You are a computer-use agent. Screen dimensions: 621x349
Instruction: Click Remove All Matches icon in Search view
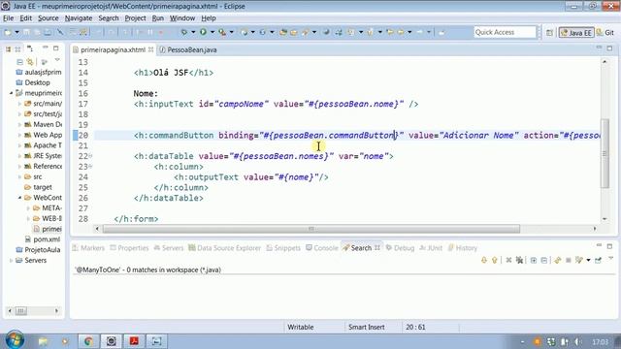(x=519, y=260)
